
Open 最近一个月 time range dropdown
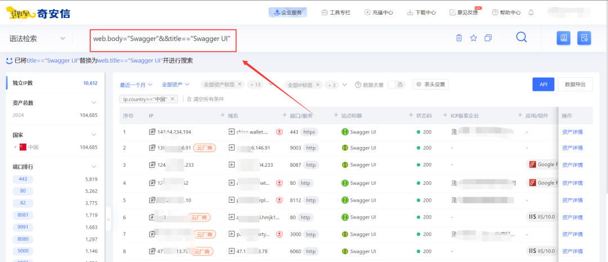[x=136, y=84]
